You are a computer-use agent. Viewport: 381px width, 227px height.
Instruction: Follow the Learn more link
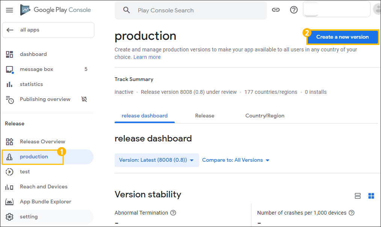click(147, 57)
